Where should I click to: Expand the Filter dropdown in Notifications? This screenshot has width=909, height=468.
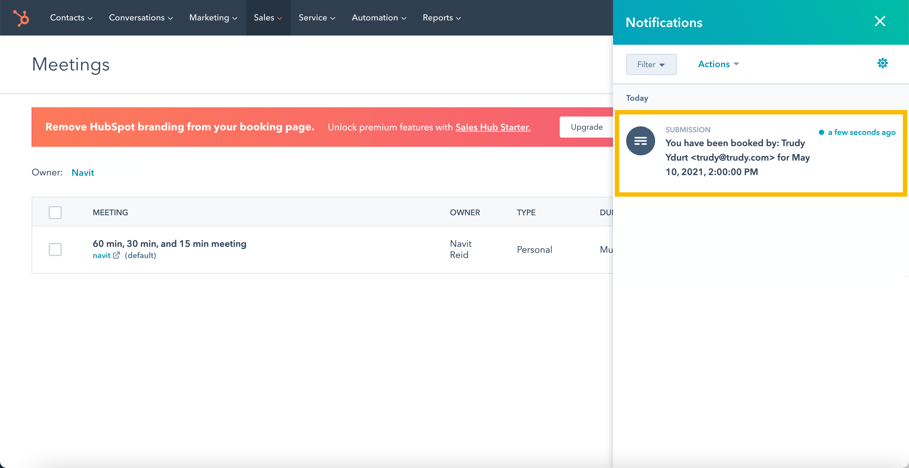[x=651, y=64]
